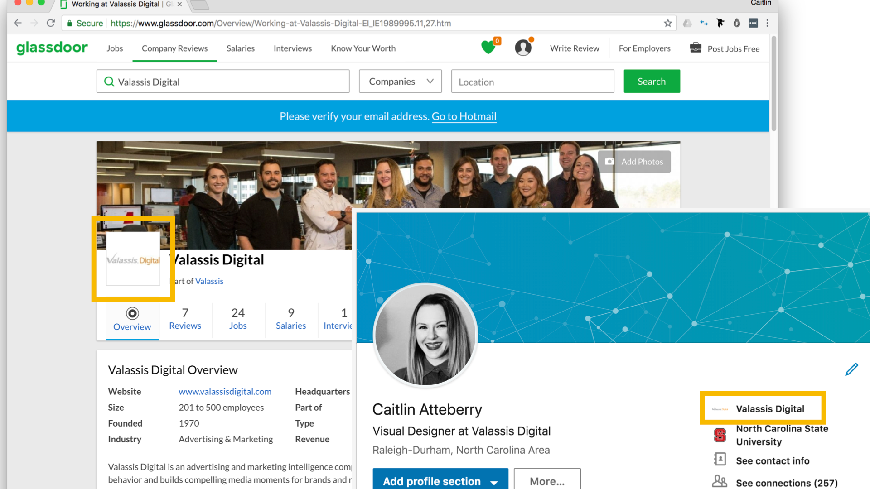
Task: Click the page vertical scrollbar
Action: tap(774, 84)
